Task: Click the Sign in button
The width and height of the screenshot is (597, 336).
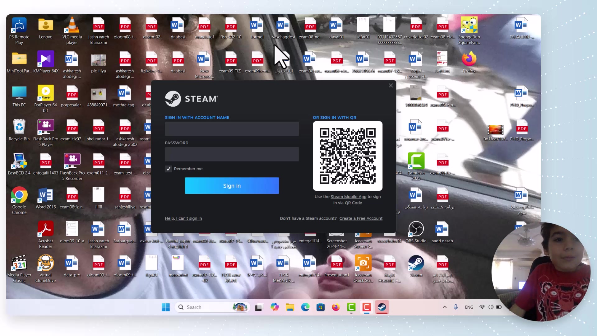Action: [x=232, y=186]
